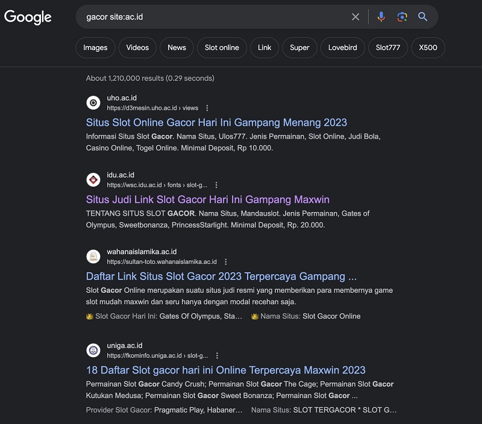Click the 'uniga.ac.id' site name
This screenshot has width=482, height=424.
pos(125,346)
